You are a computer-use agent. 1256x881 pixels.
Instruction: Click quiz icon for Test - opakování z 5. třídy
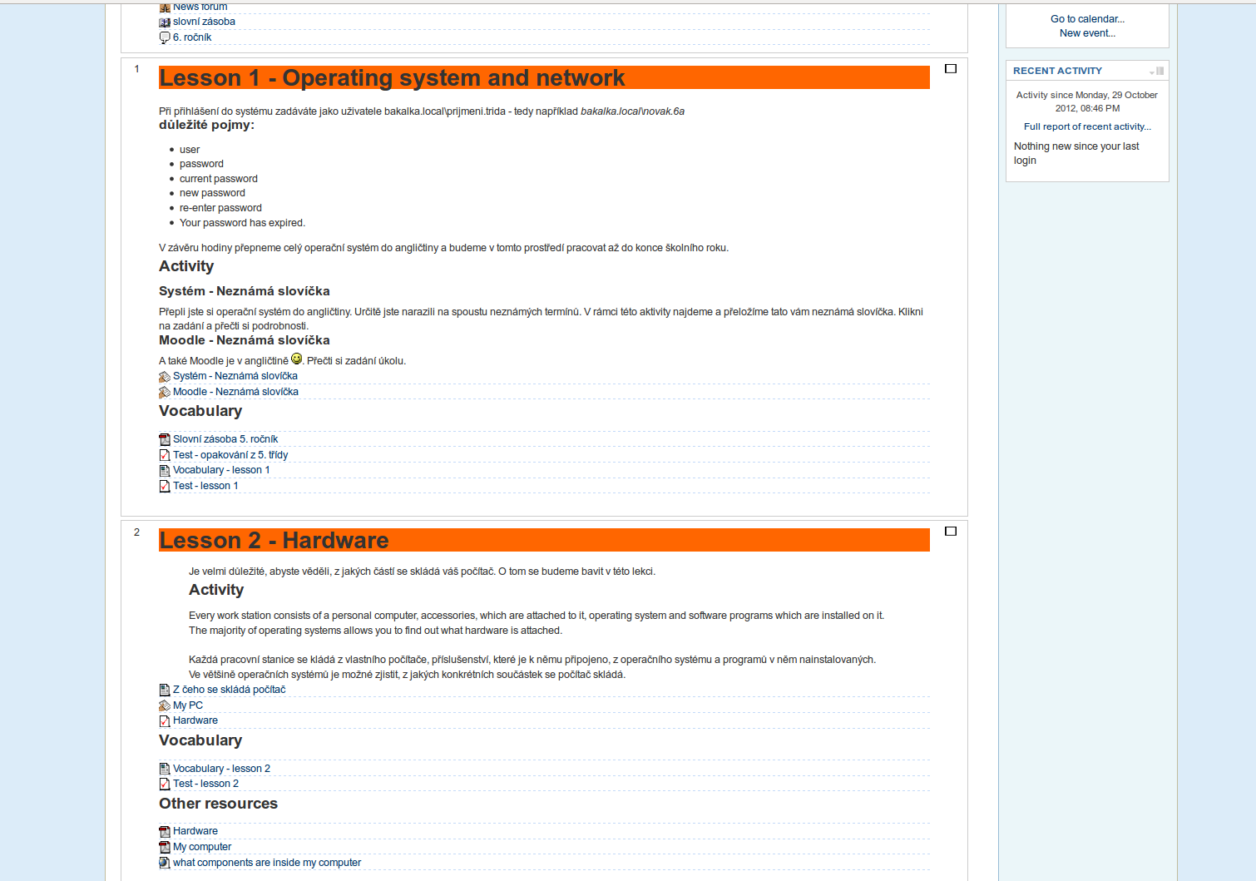coord(165,456)
